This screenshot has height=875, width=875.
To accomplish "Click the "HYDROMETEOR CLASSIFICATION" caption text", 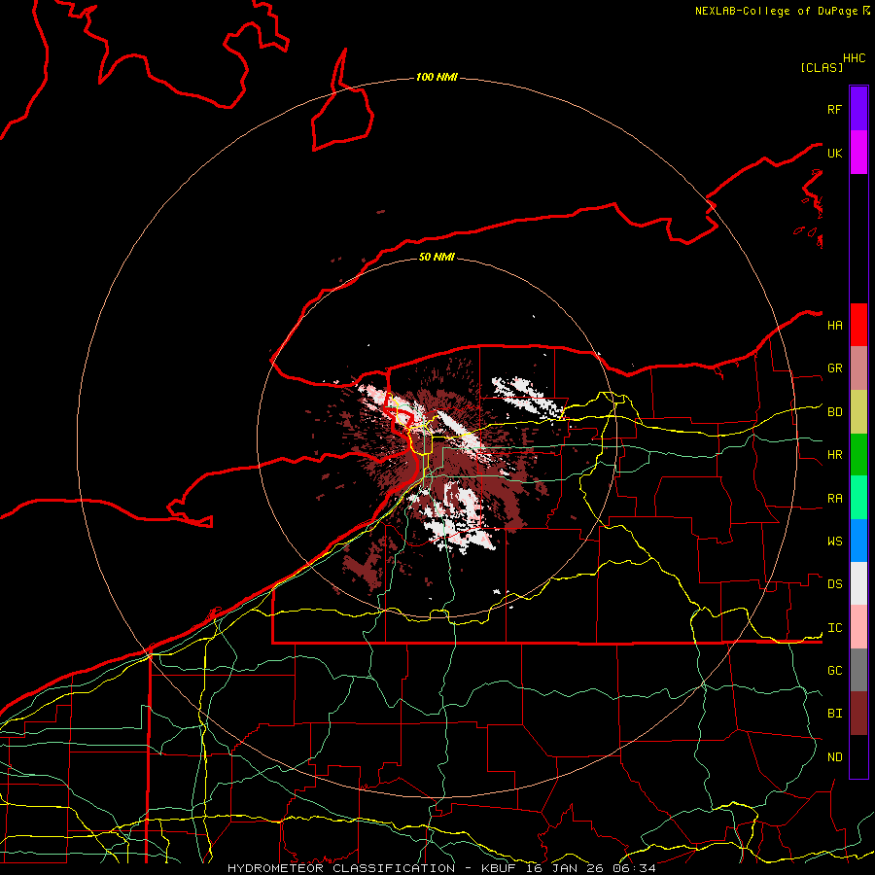I will pos(341,868).
